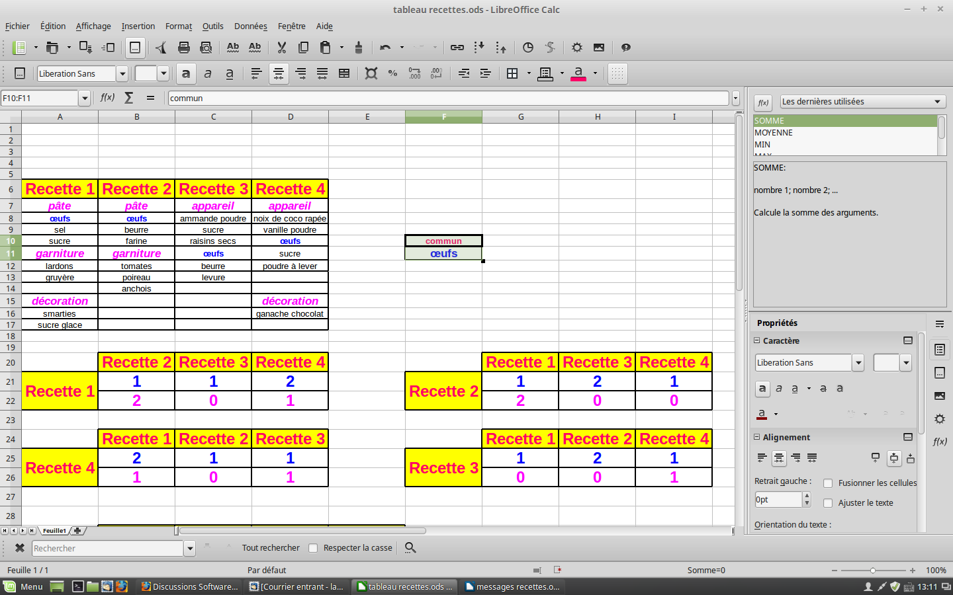Open the Gallery tab in the sidebar
Screen dimensions: 953x595
point(939,395)
